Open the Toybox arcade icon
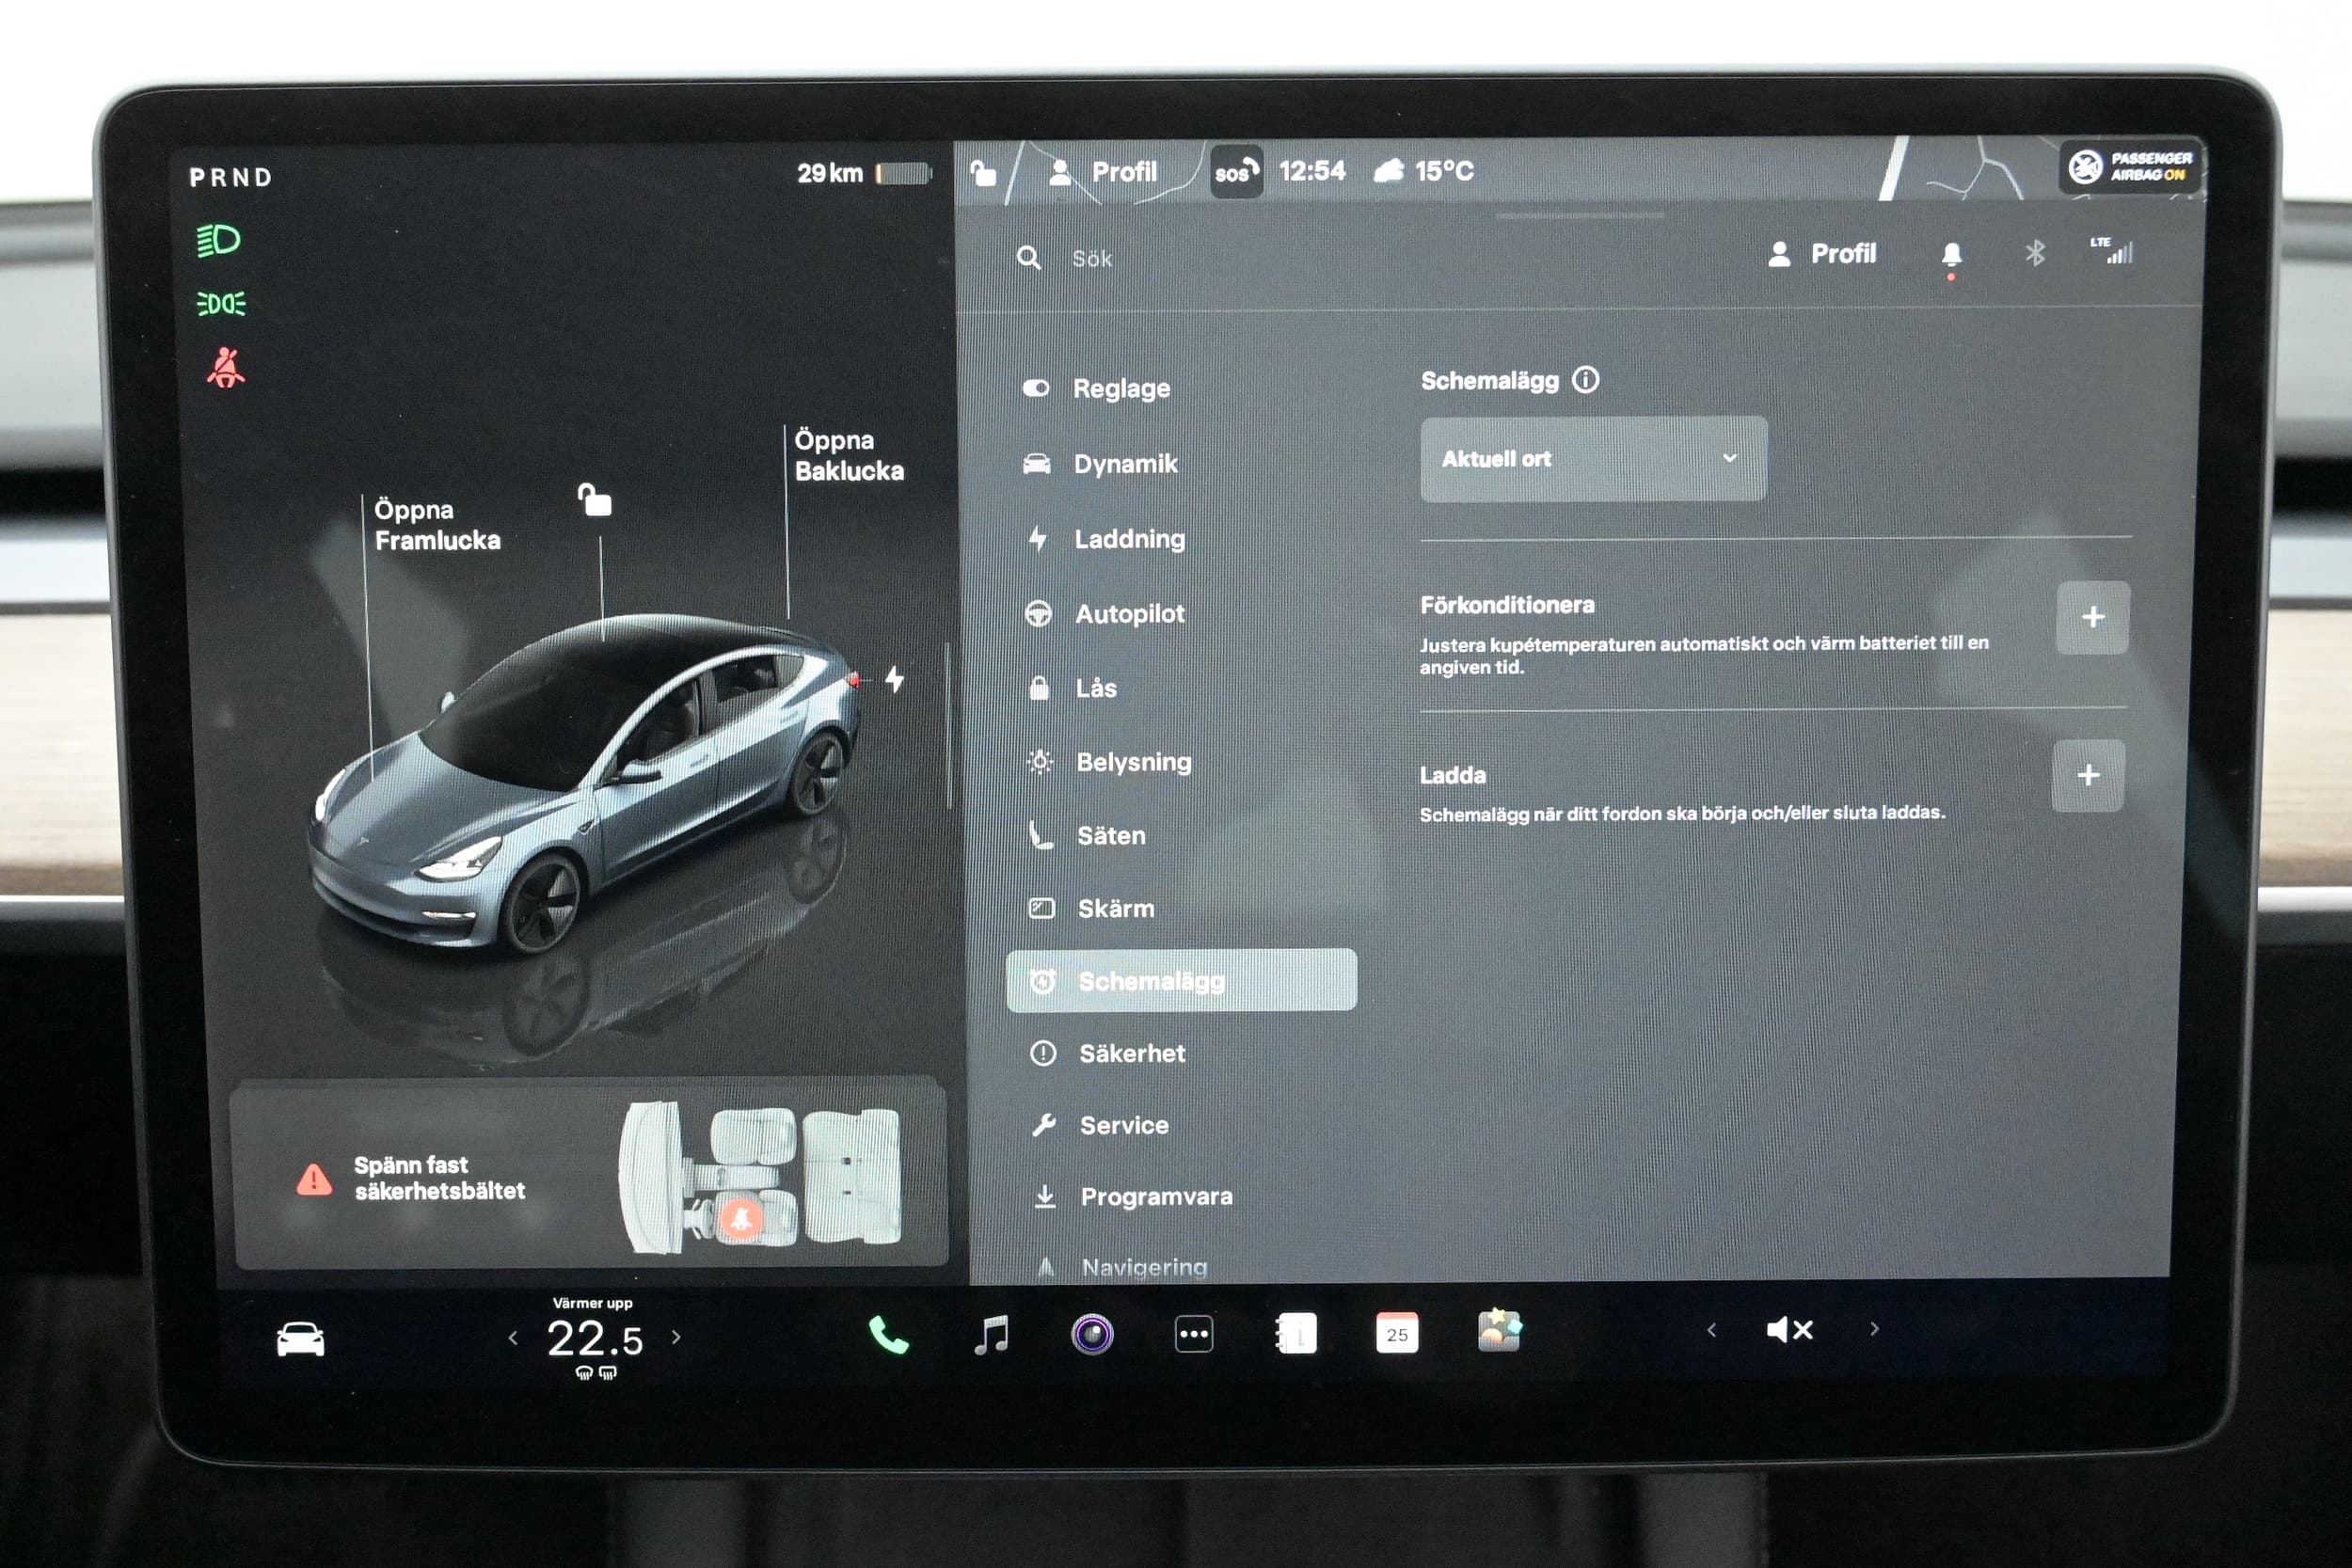 (x=1499, y=1331)
